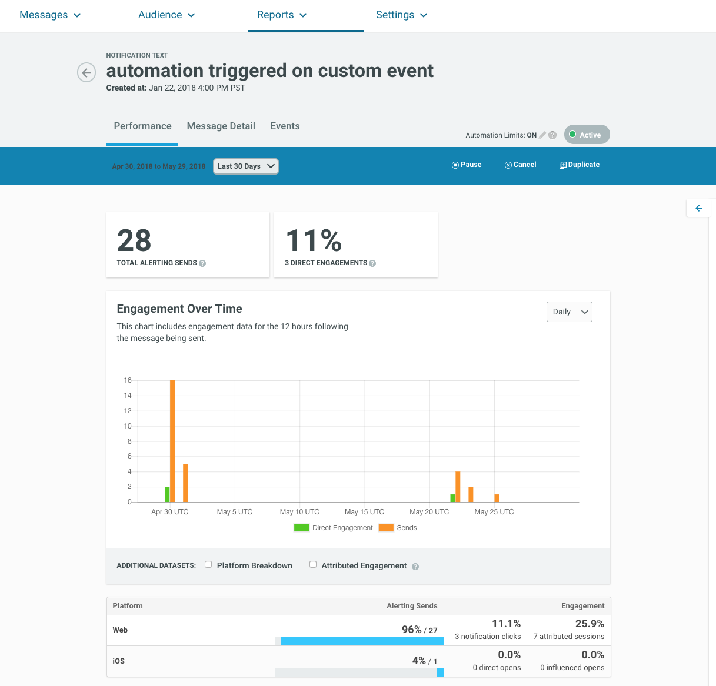Toggle the Active status pill
This screenshot has height=686, width=716.
(587, 135)
